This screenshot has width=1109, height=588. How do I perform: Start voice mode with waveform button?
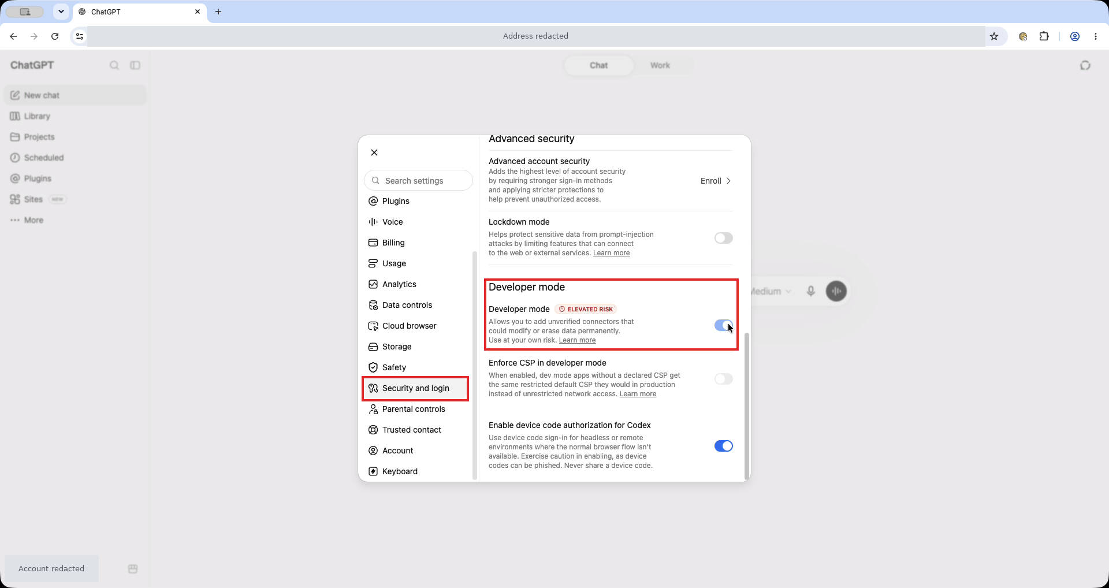coord(836,291)
